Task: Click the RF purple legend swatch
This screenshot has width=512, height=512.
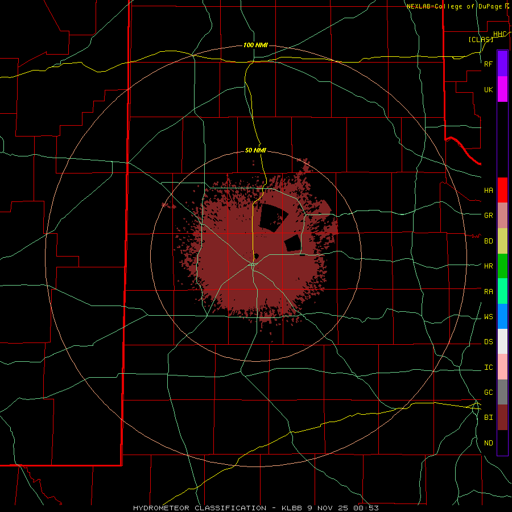Action: [502, 64]
